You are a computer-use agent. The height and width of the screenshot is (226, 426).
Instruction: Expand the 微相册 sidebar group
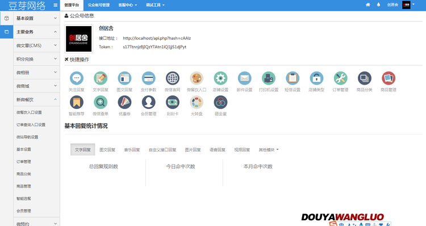pos(36,73)
